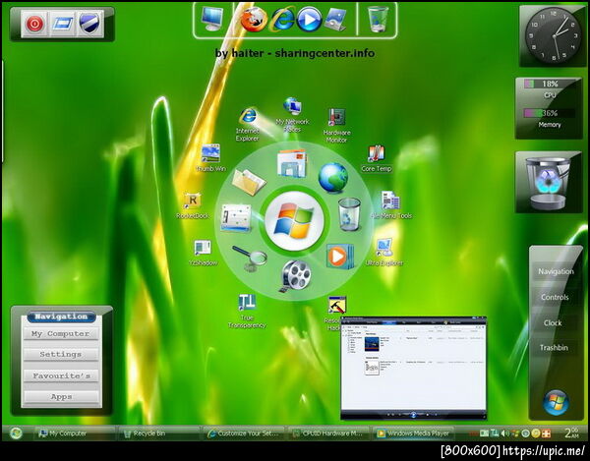This screenshot has height=461, width=590.
Task: Launch Internet Explorer from the top dock
Action: pyautogui.click(x=283, y=19)
